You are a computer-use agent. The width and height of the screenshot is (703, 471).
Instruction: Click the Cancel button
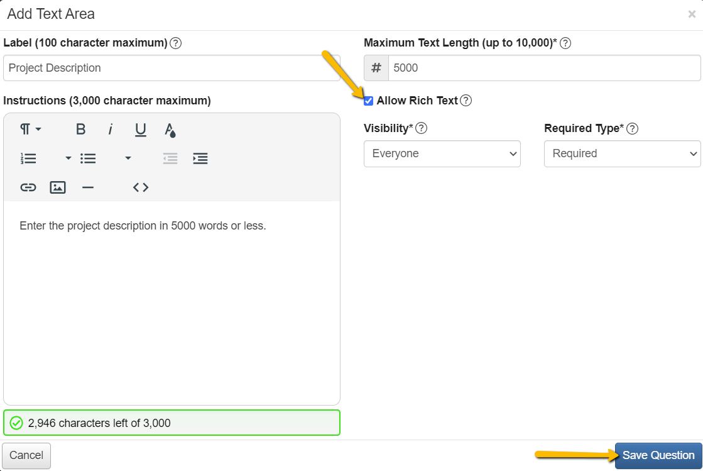(x=26, y=455)
